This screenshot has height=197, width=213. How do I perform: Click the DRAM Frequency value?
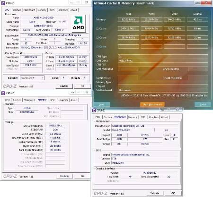(55, 126)
